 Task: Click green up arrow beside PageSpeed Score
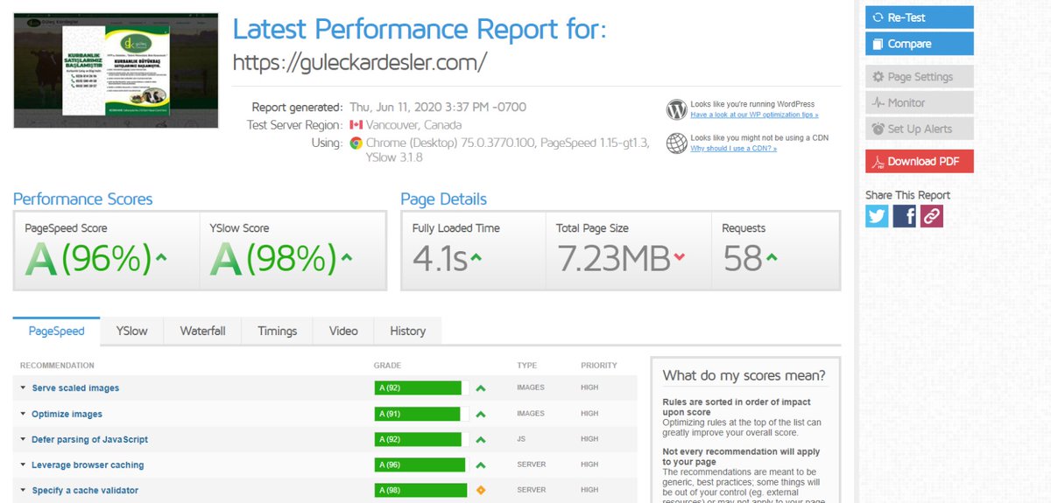(160, 257)
